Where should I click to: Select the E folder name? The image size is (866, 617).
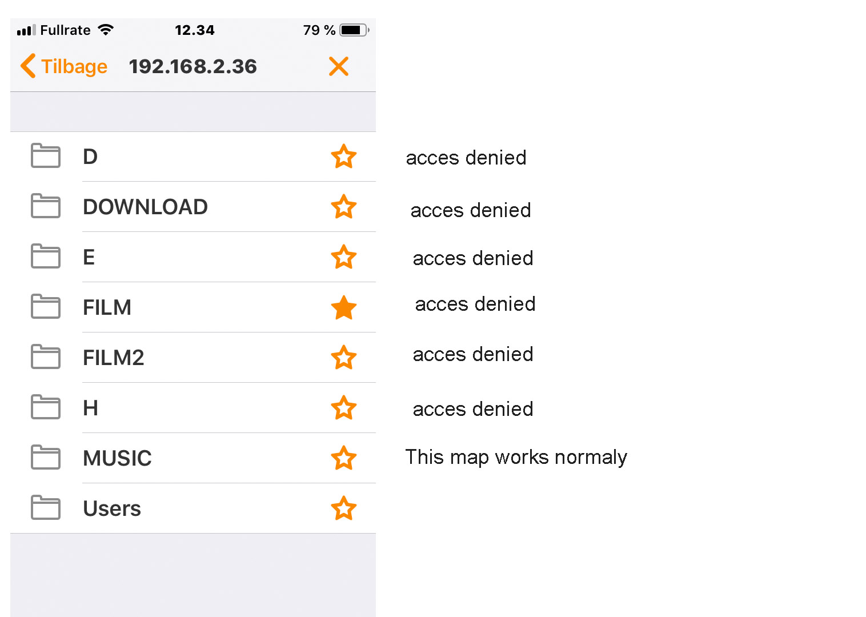click(89, 257)
